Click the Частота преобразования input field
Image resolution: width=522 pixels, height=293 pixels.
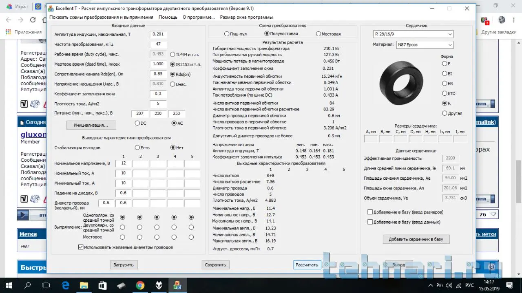click(158, 44)
